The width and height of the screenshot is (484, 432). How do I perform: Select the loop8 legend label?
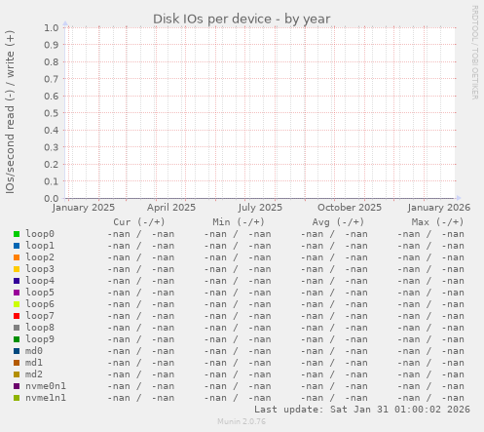[x=40, y=328]
